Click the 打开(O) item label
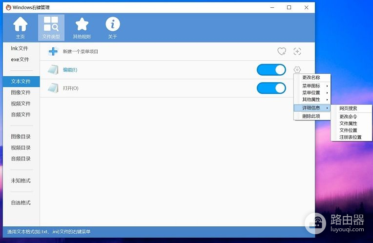Viewport: 373px width, 243px height. [70, 88]
